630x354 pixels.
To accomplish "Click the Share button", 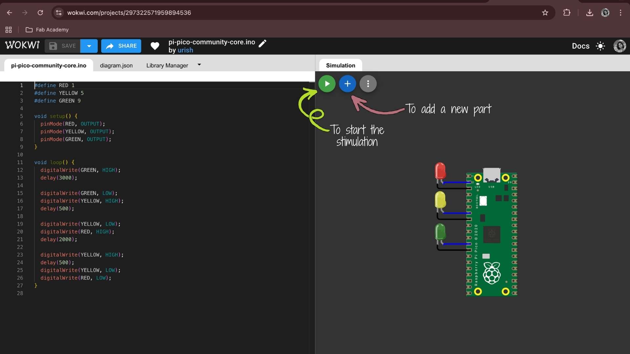I will tap(121, 46).
